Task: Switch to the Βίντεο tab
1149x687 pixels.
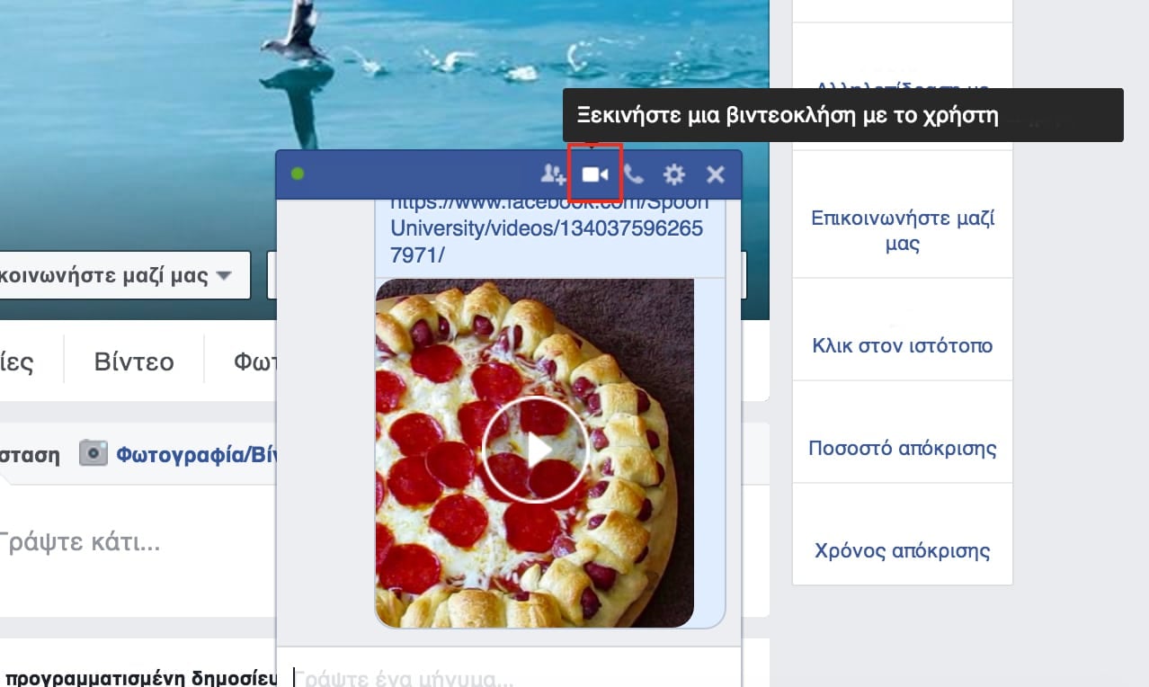Action: point(134,362)
